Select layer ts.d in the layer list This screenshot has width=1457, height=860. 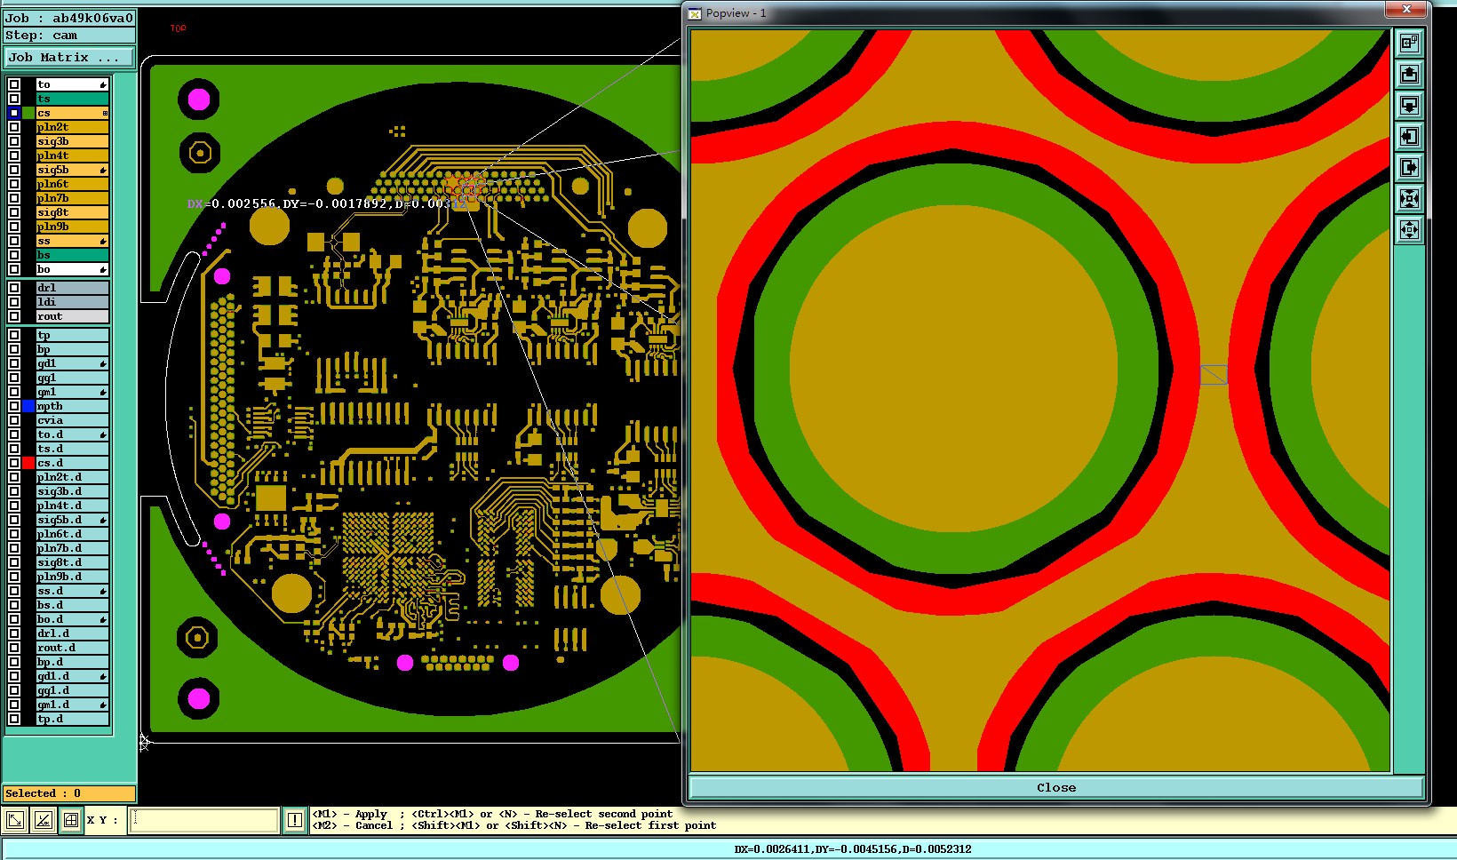tap(72, 449)
